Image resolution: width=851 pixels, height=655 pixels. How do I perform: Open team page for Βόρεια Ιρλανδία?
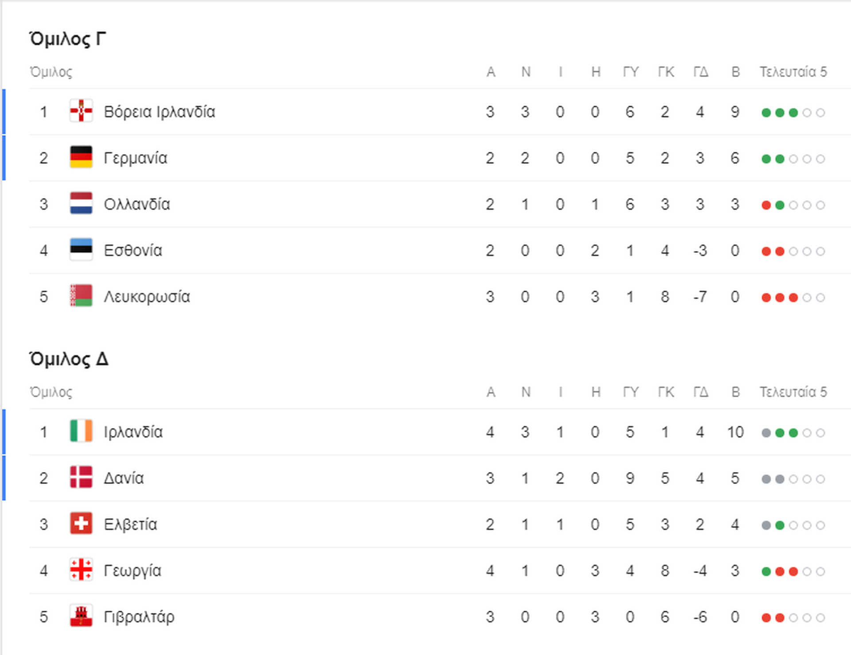[x=160, y=112]
